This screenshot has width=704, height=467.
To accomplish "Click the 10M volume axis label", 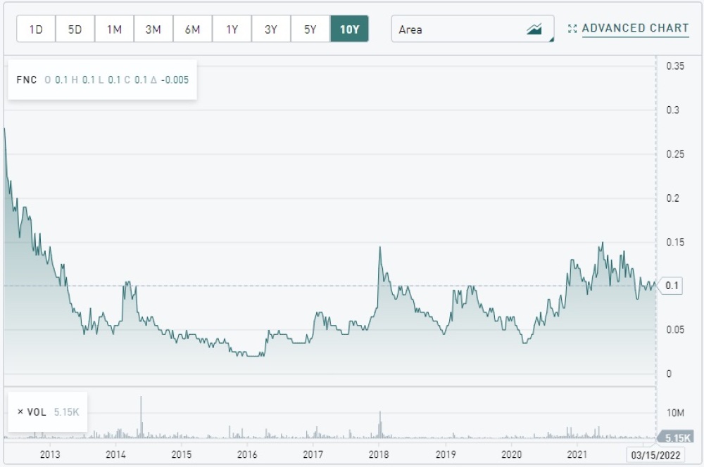I will pyautogui.click(x=675, y=413).
